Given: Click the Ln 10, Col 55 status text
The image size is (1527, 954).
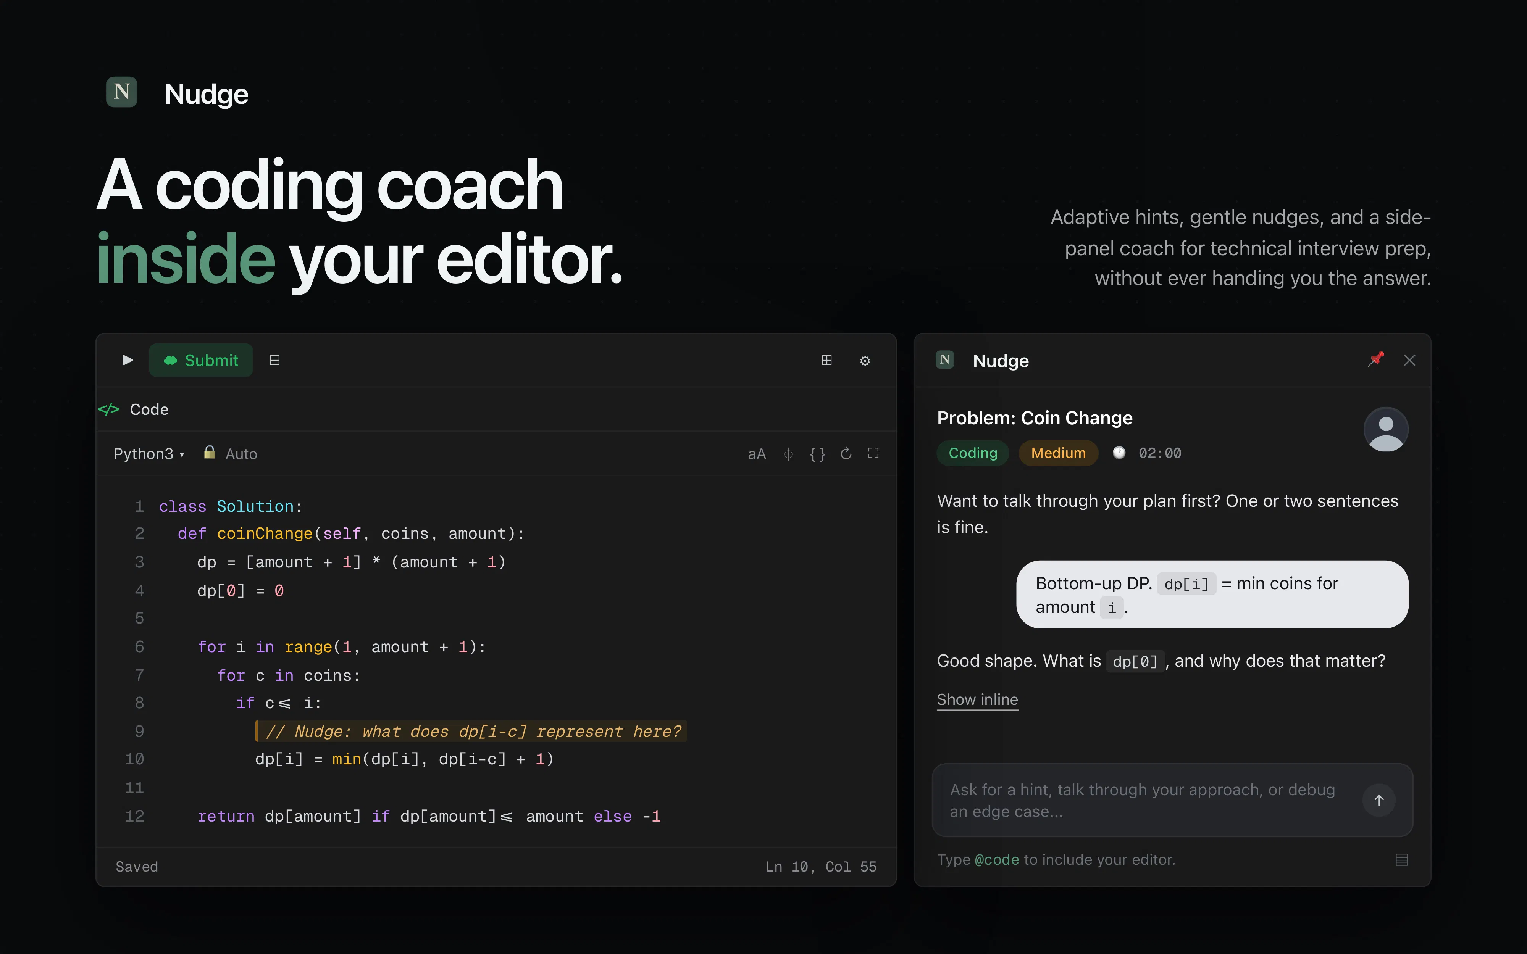Looking at the screenshot, I should (x=821, y=867).
